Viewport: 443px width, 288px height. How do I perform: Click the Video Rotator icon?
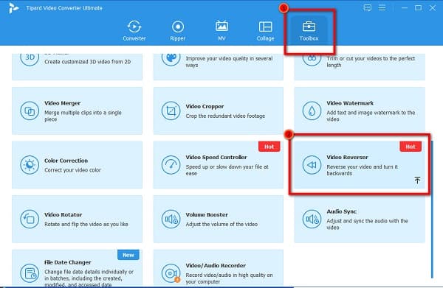pyautogui.click(x=30, y=219)
